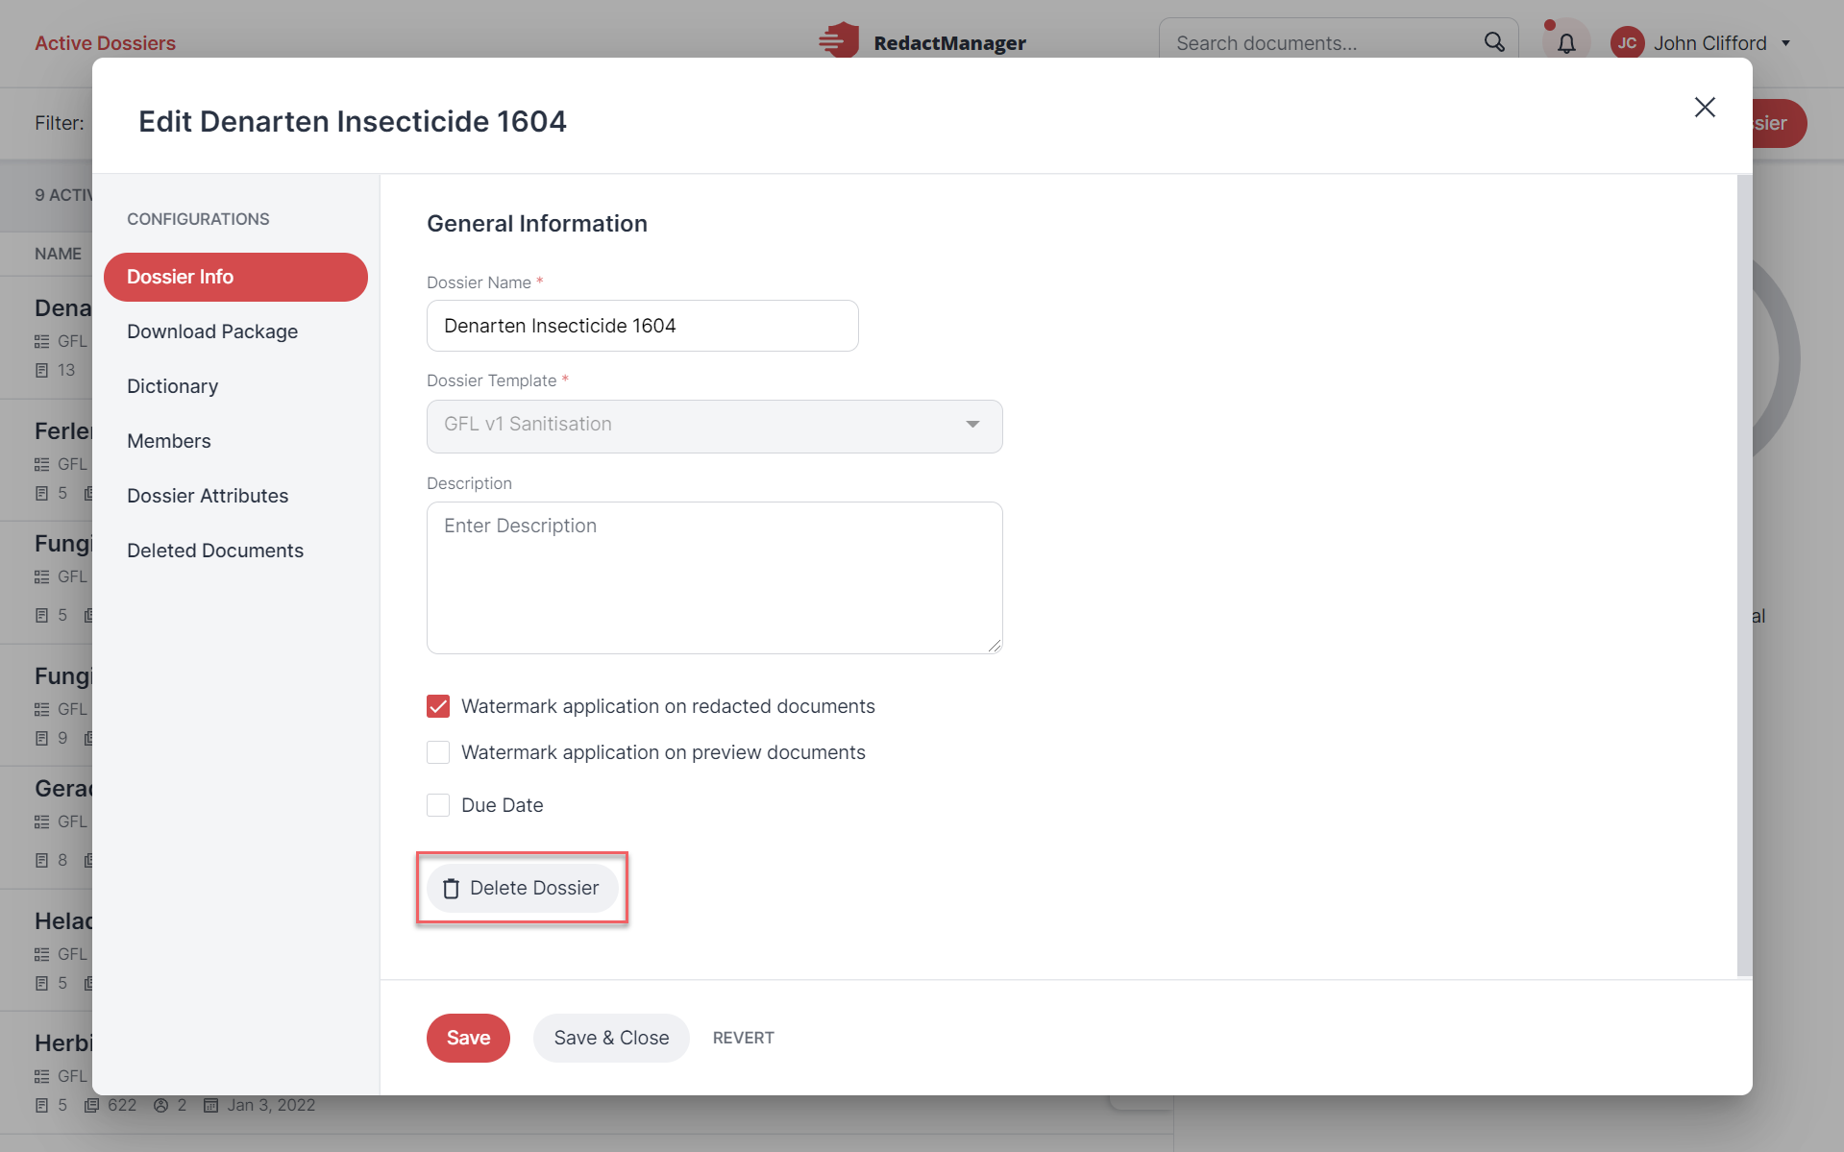Click the members icon beside the number 2

(x=160, y=1105)
